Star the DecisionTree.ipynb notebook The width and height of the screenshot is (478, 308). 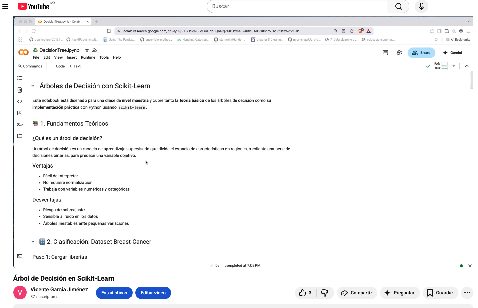(x=87, y=50)
